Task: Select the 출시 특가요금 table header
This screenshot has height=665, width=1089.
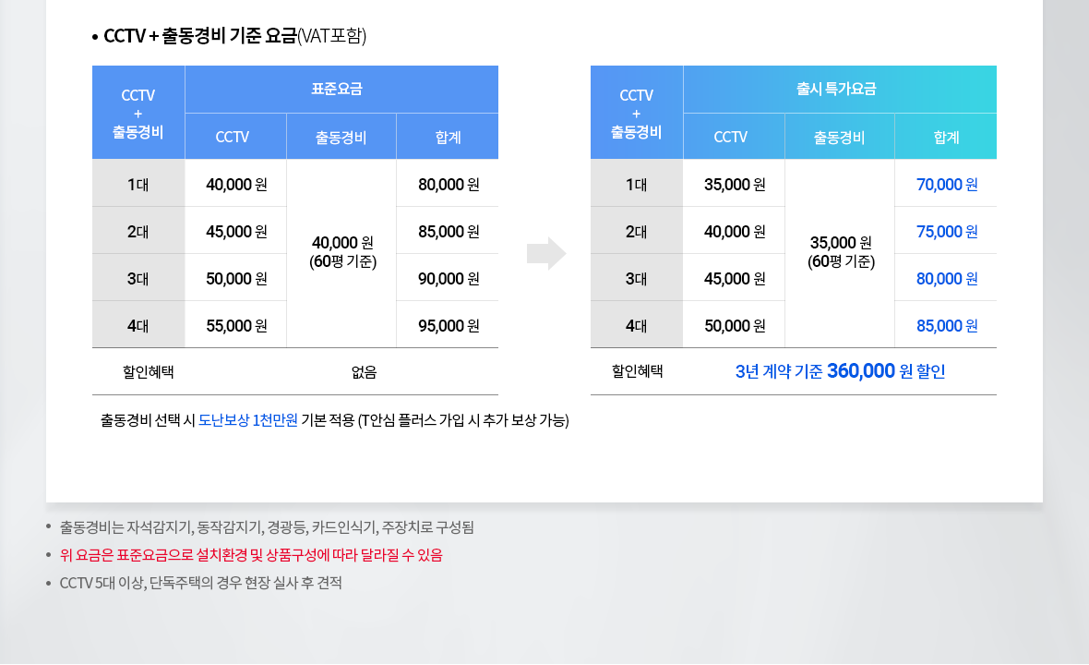Action: tap(840, 90)
